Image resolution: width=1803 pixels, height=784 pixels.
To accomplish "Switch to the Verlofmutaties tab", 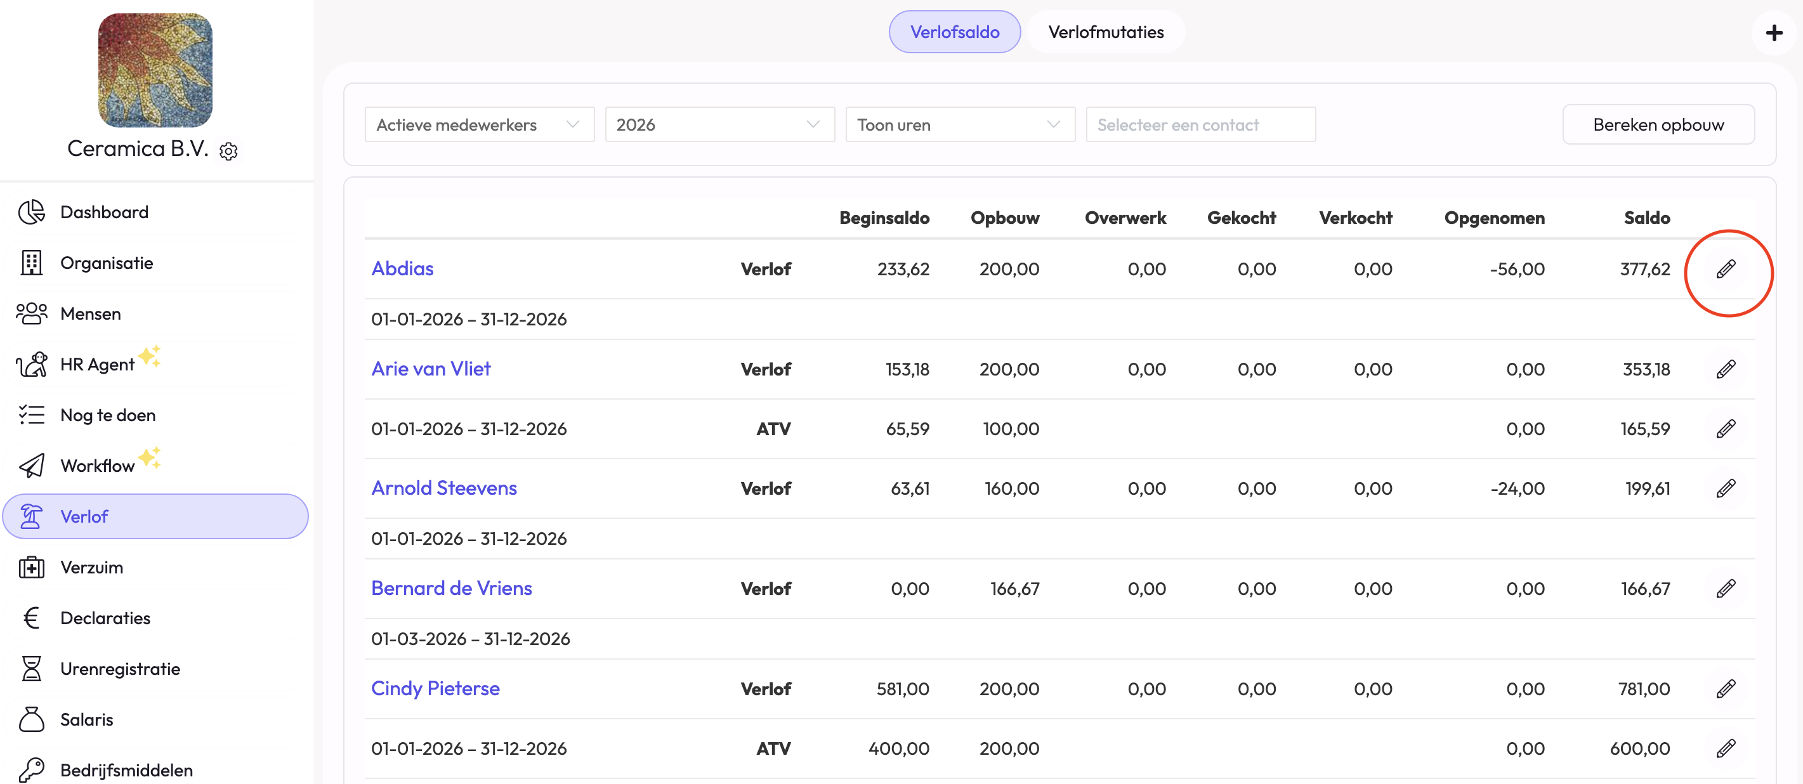I will point(1105,32).
